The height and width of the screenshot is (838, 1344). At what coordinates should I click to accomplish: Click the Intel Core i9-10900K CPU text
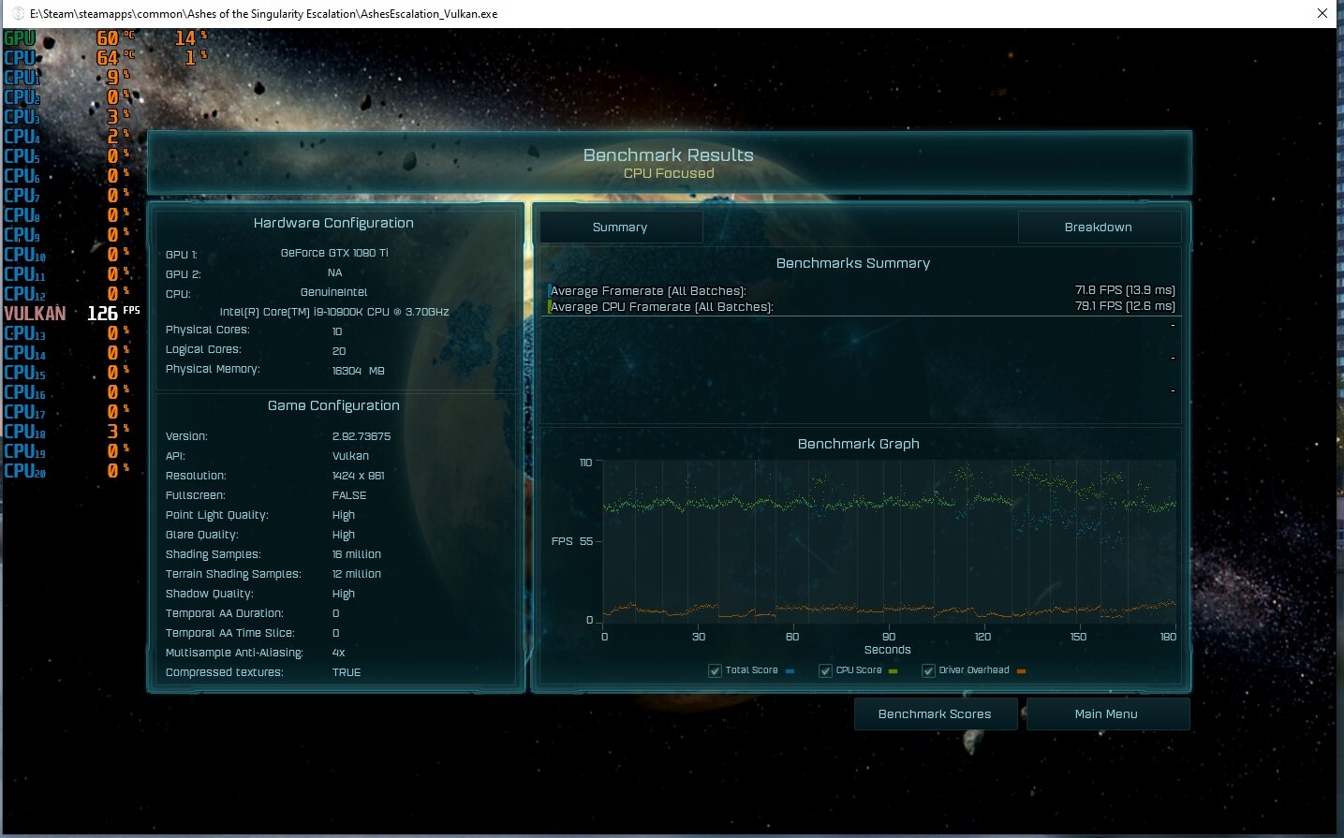tap(334, 312)
